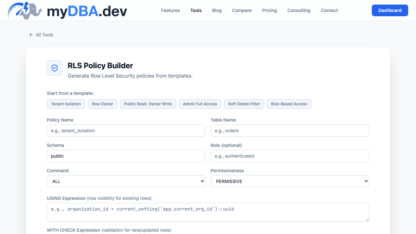Focus the Table Name input field

point(290,131)
